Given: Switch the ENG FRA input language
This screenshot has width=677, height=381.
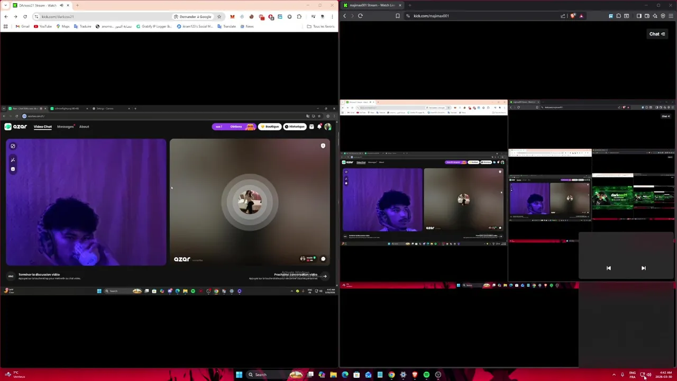Looking at the screenshot, I should [x=633, y=375].
